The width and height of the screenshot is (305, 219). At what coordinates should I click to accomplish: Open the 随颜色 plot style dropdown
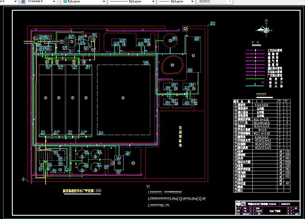click(230, 1)
